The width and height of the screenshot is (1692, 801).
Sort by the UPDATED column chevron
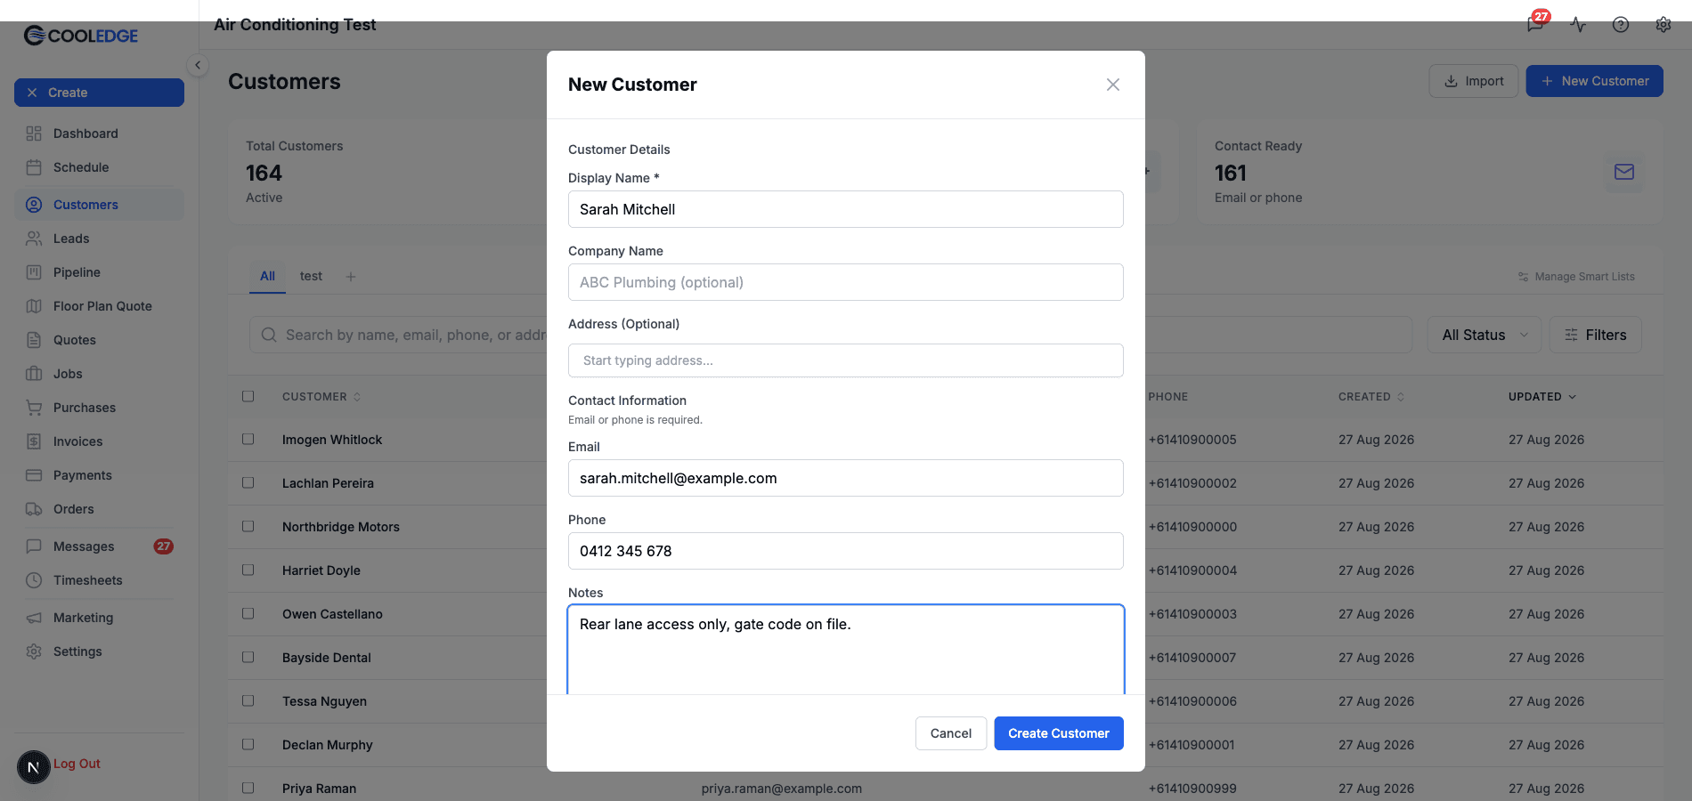1572,397
